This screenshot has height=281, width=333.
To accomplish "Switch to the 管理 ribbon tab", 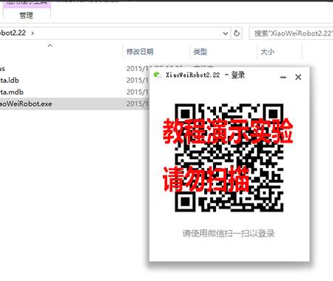I will point(26,16).
